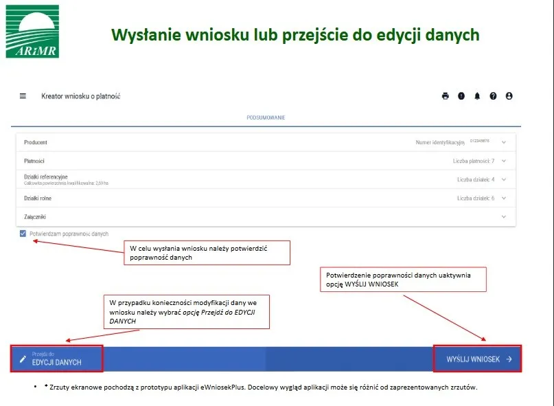The image size is (554, 406).
Task: Expand the Działki rolne section
Action: [x=503, y=198]
